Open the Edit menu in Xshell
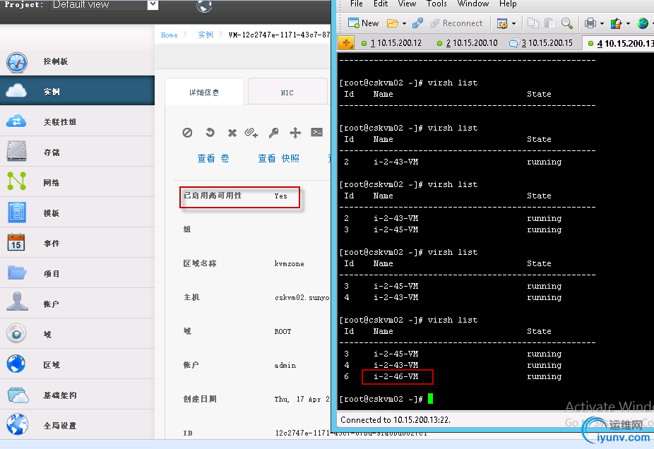This screenshot has width=654, height=449. (x=381, y=4)
